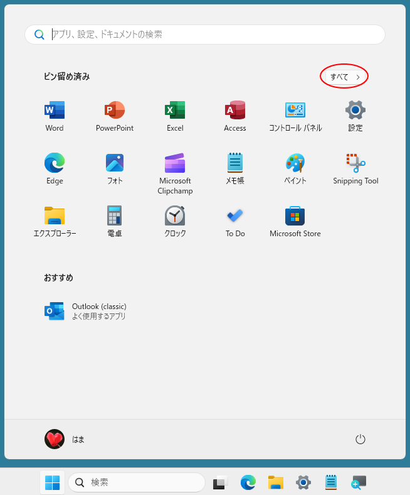Open Microsoft Store
Screen dimensions: 410x495
coord(295,221)
